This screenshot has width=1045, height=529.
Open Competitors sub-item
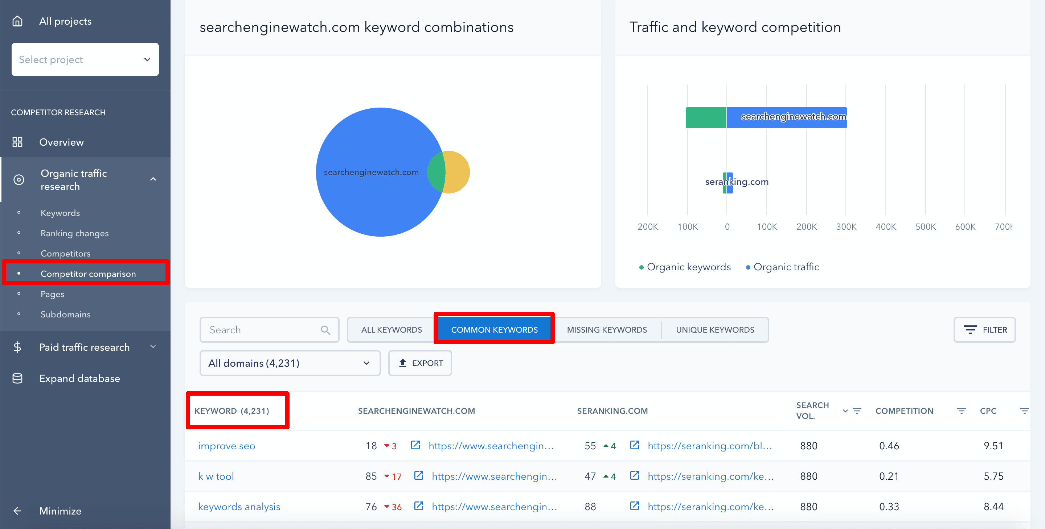(x=65, y=254)
